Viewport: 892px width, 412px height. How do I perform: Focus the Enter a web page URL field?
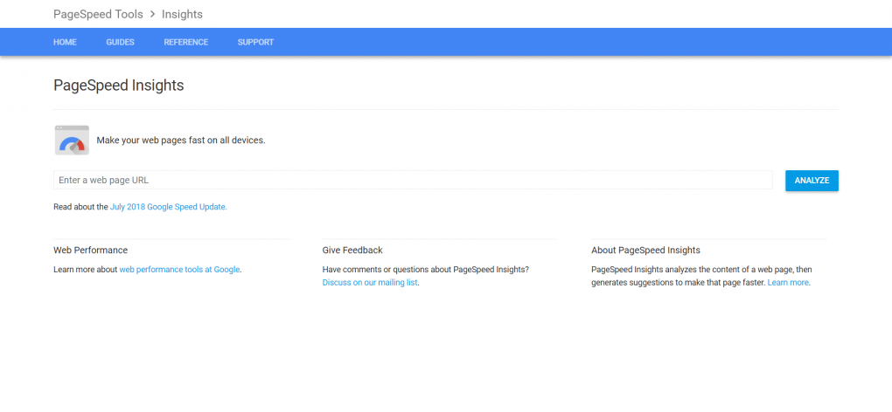tap(413, 180)
